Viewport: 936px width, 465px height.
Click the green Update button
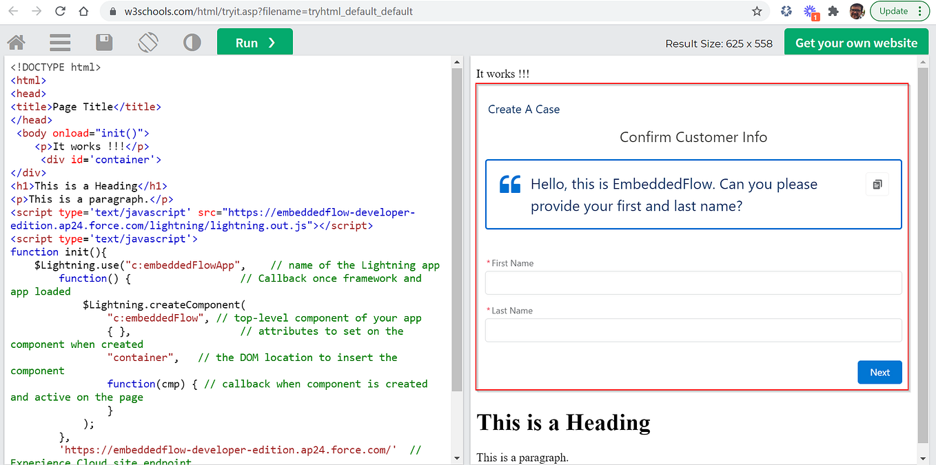pos(894,11)
